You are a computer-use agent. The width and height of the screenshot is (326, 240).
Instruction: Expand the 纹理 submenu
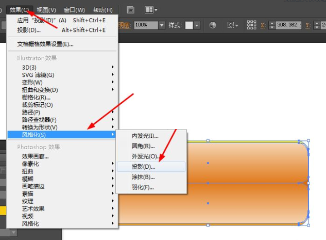62,201
